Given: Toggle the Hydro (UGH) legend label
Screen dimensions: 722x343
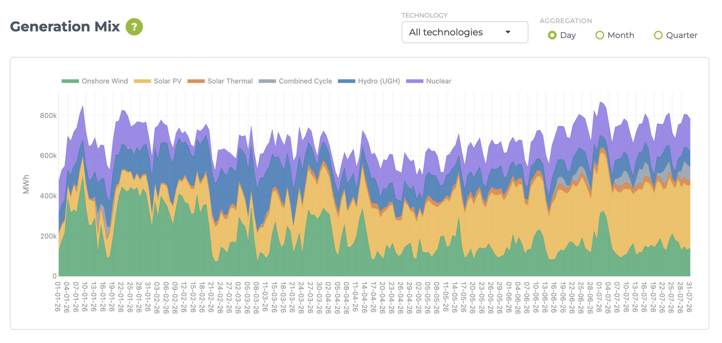Looking at the screenshot, I should pyautogui.click(x=379, y=81).
